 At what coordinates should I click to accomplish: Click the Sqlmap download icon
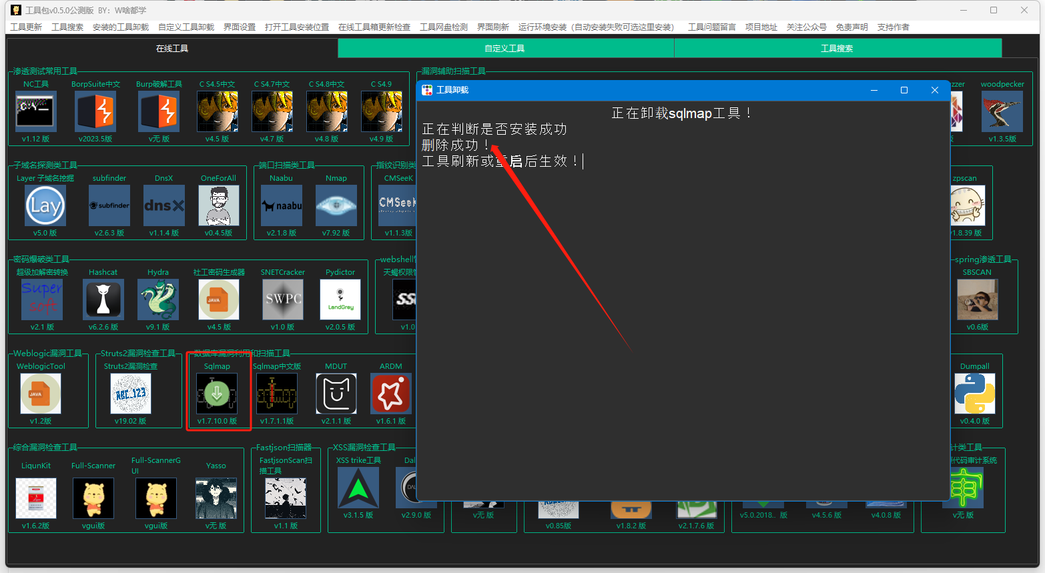tap(217, 394)
